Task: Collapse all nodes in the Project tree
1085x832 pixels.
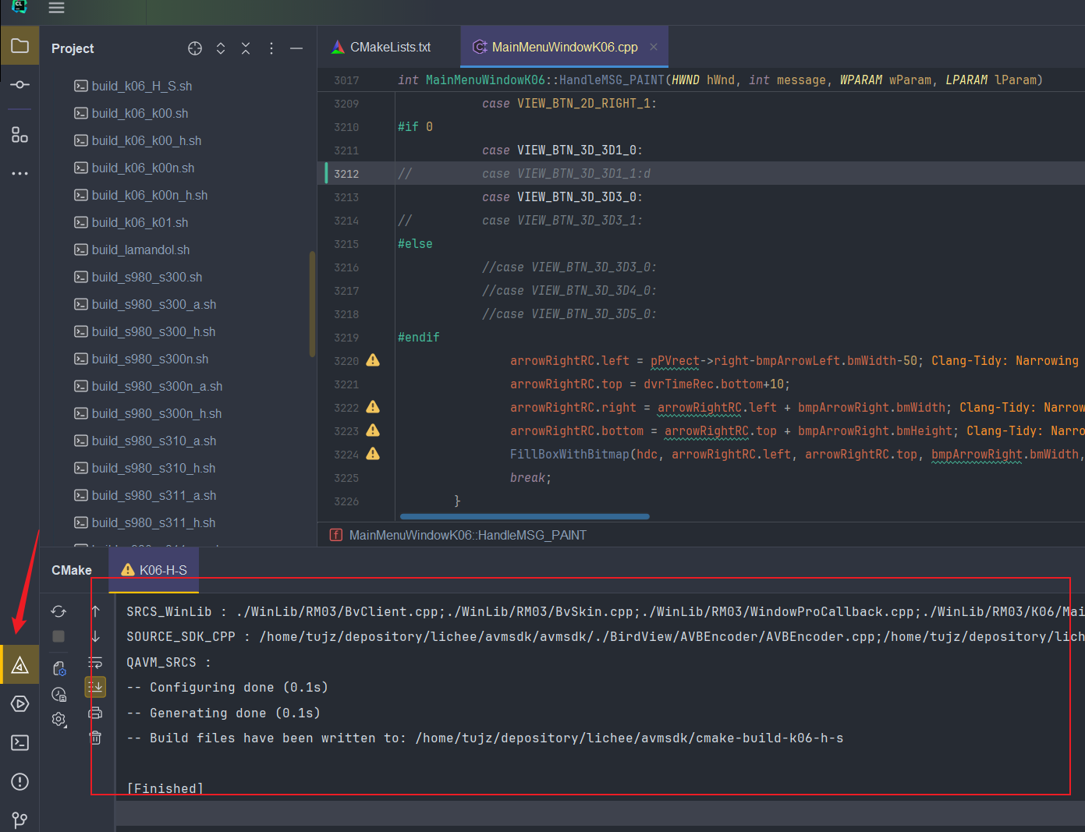Action: [246, 48]
